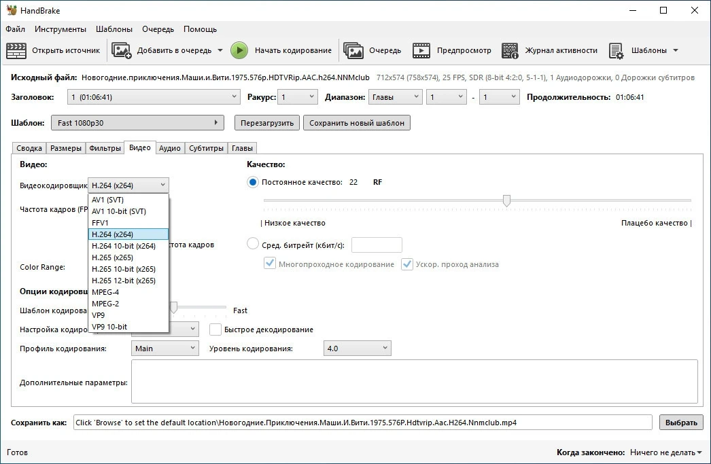711x464 pixels.
Task: Enable the fast decode checkbox
Action: (215, 329)
